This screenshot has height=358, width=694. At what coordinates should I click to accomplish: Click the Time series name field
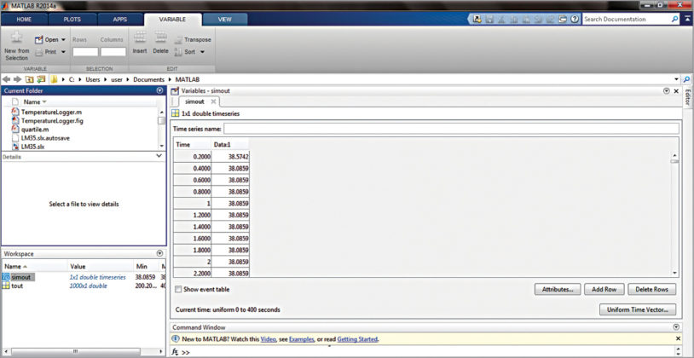click(x=451, y=129)
